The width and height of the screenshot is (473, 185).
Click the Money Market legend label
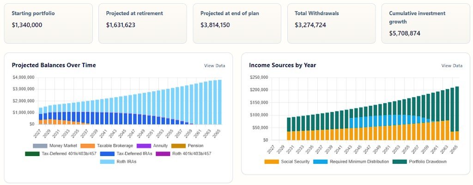pos(63,146)
